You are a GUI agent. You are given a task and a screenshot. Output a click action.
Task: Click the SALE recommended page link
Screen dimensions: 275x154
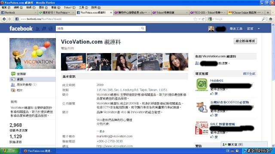tap(223, 124)
